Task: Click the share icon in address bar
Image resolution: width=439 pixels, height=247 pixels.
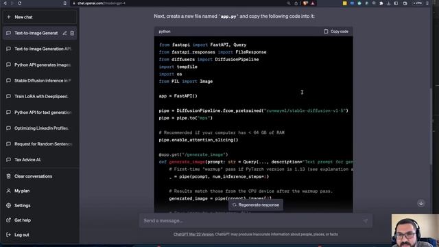Action: [x=296, y=3]
